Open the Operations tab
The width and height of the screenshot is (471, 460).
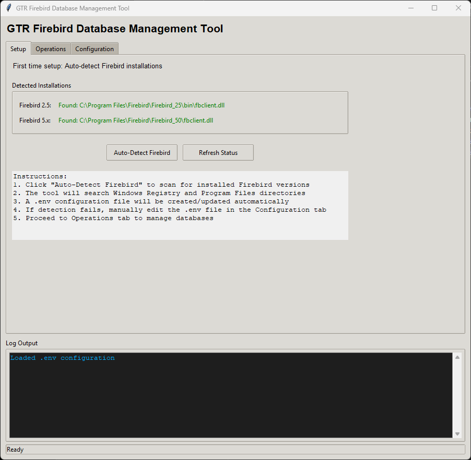click(x=51, y=49)
